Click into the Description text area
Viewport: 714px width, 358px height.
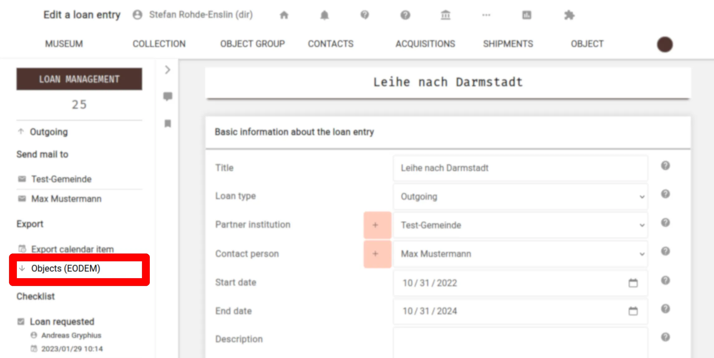click(521, 342)
